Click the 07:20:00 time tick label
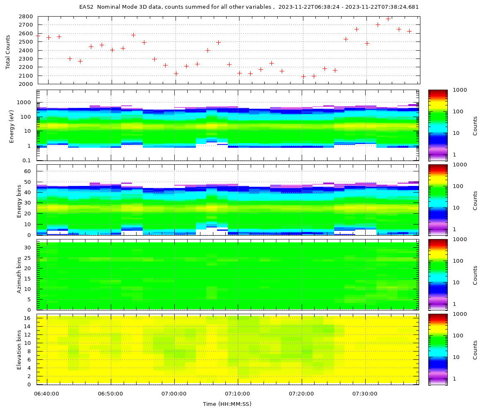 [x=301, y=393]
